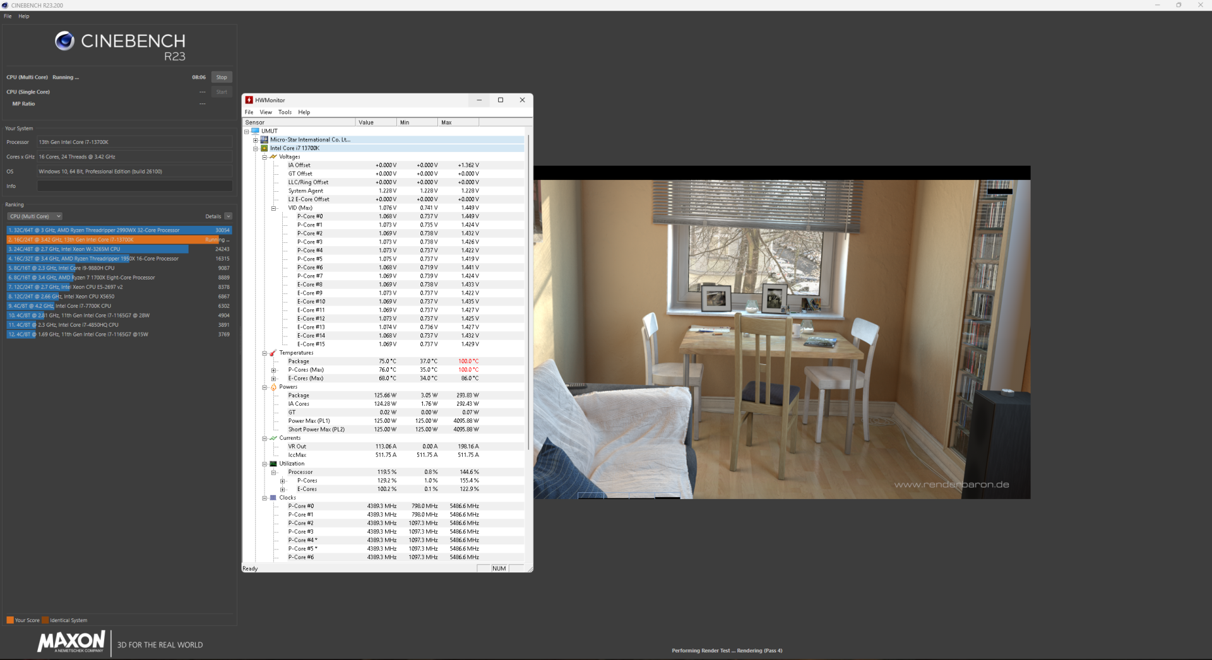1212x660 pixels.
Task: Expand P-Cores (Max) temperatures
Action: [274, 370]
